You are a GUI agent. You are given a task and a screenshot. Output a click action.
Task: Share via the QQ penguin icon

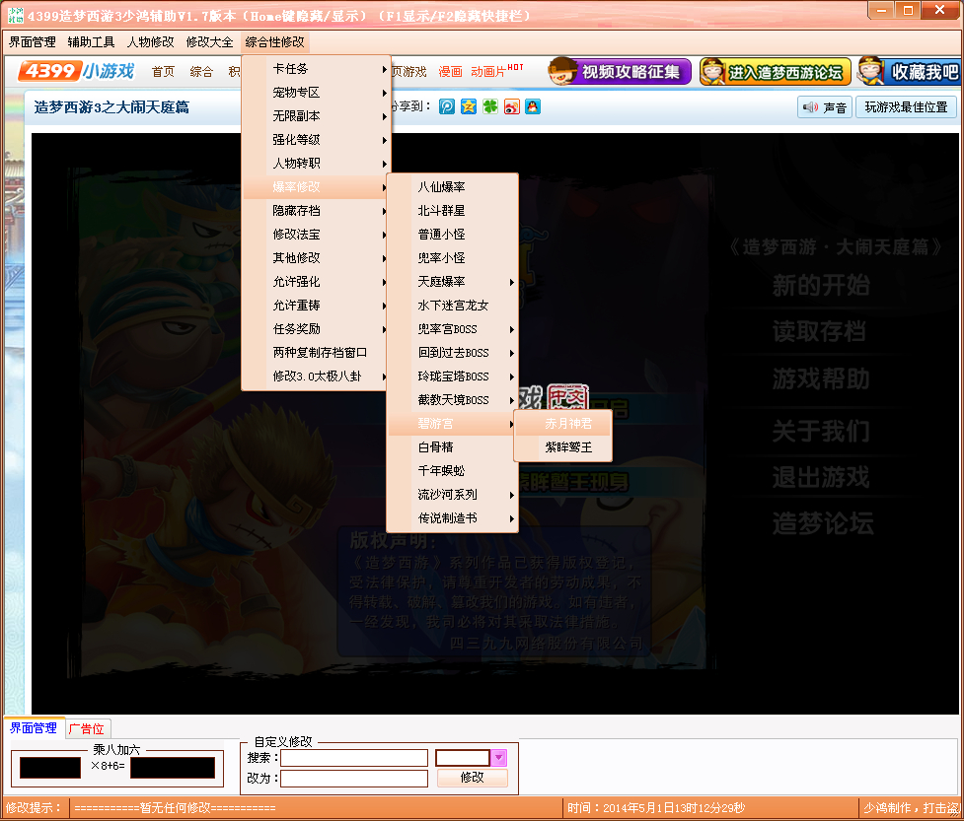tap(533, 106)
